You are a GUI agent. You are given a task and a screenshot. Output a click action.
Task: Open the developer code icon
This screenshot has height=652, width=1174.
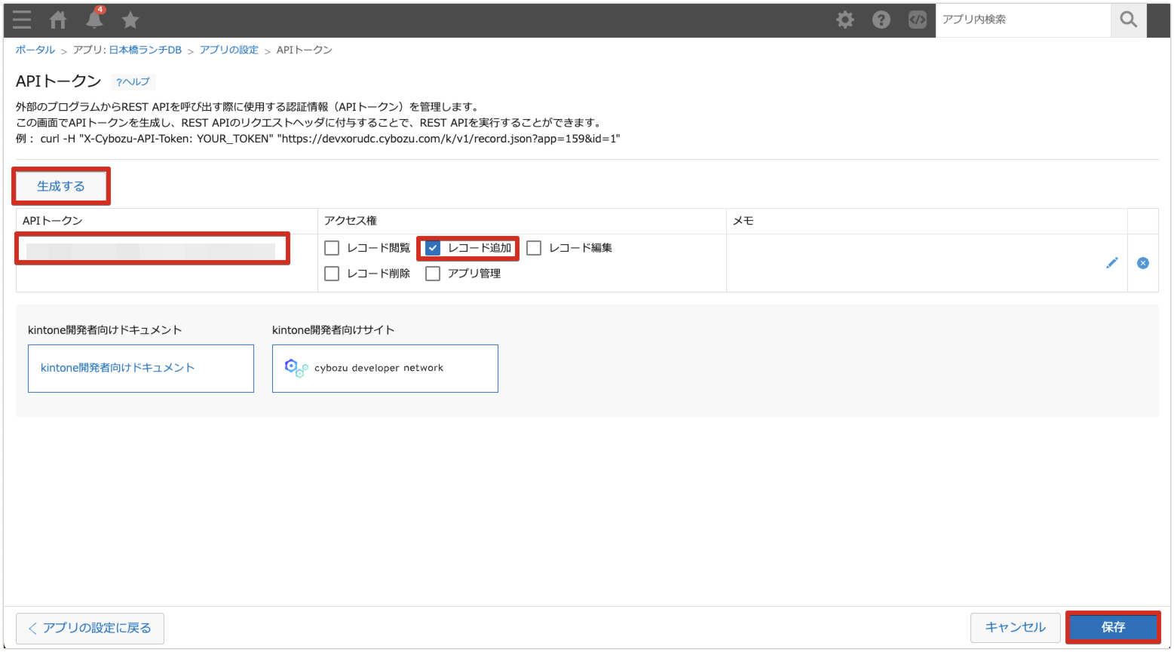tap(918, 20)
